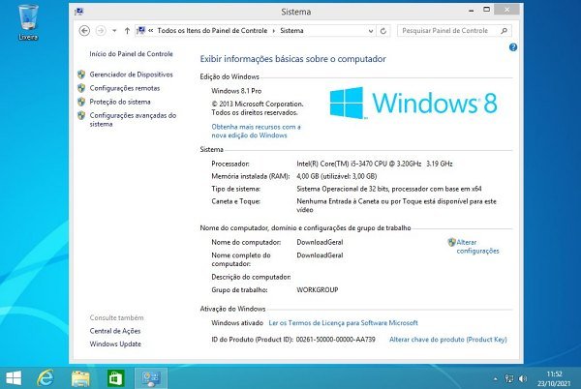Image resolution: width=581 pixels, height=389 pixels.
Task: Click shield icon next to Alterar configurações
Action: click(451, 243)
